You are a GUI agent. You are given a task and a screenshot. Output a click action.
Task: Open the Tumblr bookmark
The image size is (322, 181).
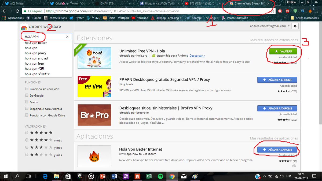pyautogui.click(x=33, y=18)
